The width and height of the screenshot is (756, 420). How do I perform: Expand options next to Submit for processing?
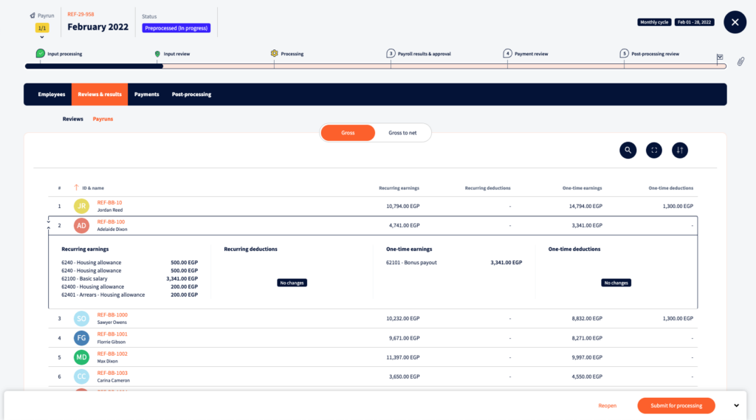pos(735,405)
